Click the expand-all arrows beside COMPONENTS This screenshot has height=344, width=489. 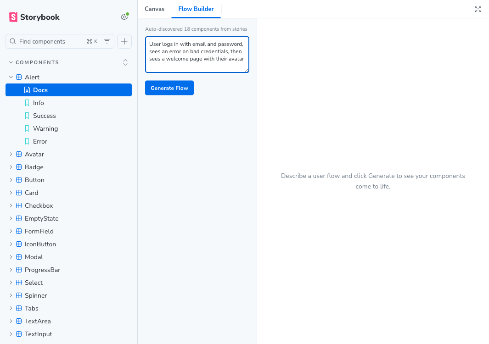click(125, 62)
